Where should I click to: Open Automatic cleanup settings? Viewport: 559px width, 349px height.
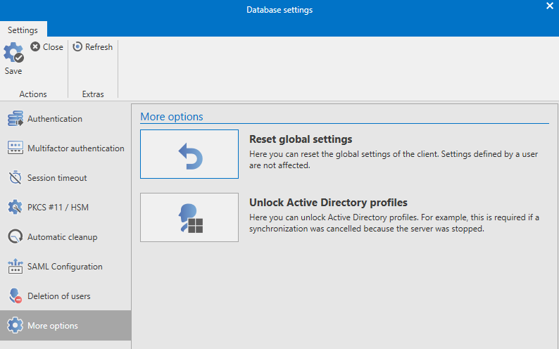65,237
